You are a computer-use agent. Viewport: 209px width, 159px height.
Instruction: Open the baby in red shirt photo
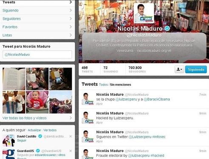pyautogui.click(x=37, y=102)
